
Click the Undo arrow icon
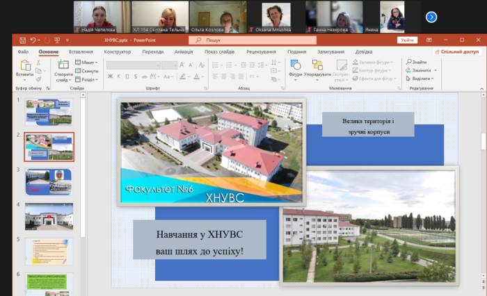point(33,40)
